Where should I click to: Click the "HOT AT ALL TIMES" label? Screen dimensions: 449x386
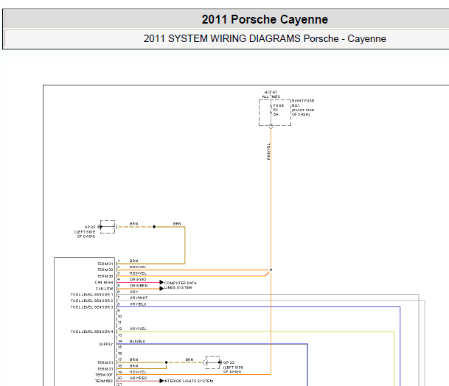click(x=271, y=94)
